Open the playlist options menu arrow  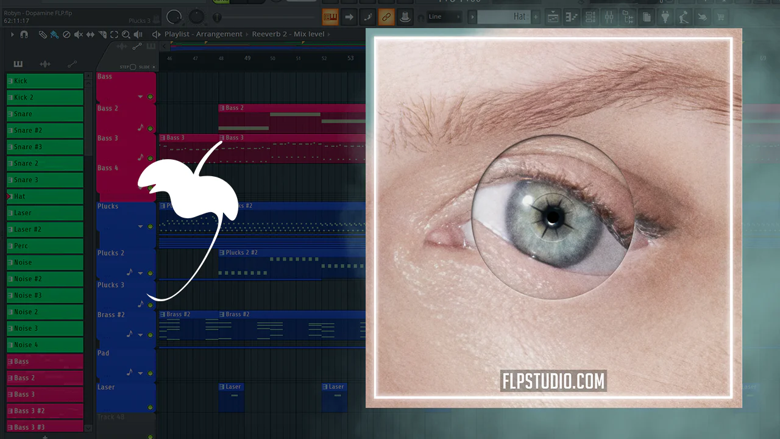click(x=12, y=35)
